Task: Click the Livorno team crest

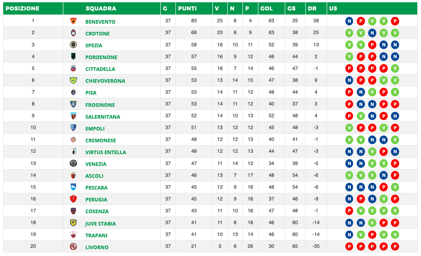Action: 73,247
